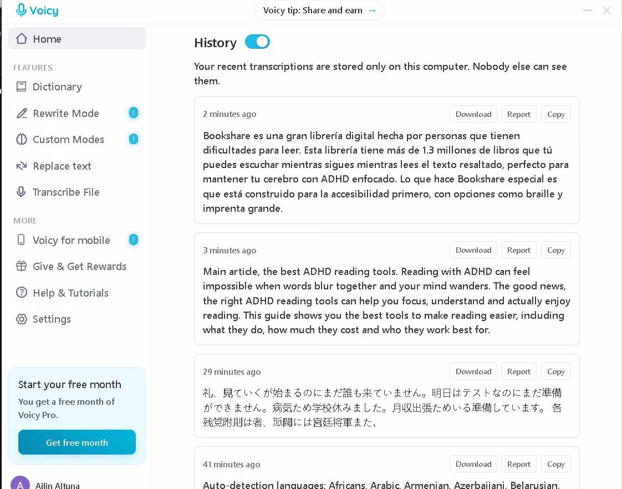Screen dimensions: 622x489
Task: Report the 41 minutes ago transcription
Action: [x=518, y=464]
